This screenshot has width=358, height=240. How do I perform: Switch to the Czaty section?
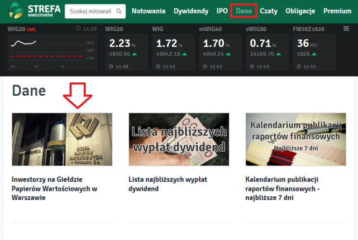(x=268, y=11)
